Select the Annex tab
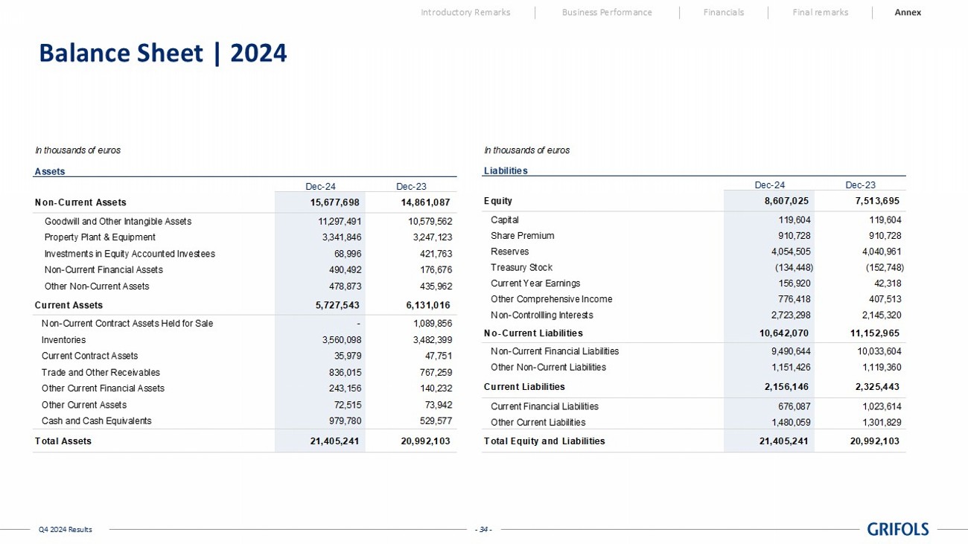968x544 pixels. [908, 12]
